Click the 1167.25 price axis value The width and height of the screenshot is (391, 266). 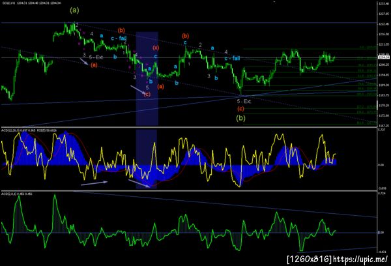click(384, 126)
